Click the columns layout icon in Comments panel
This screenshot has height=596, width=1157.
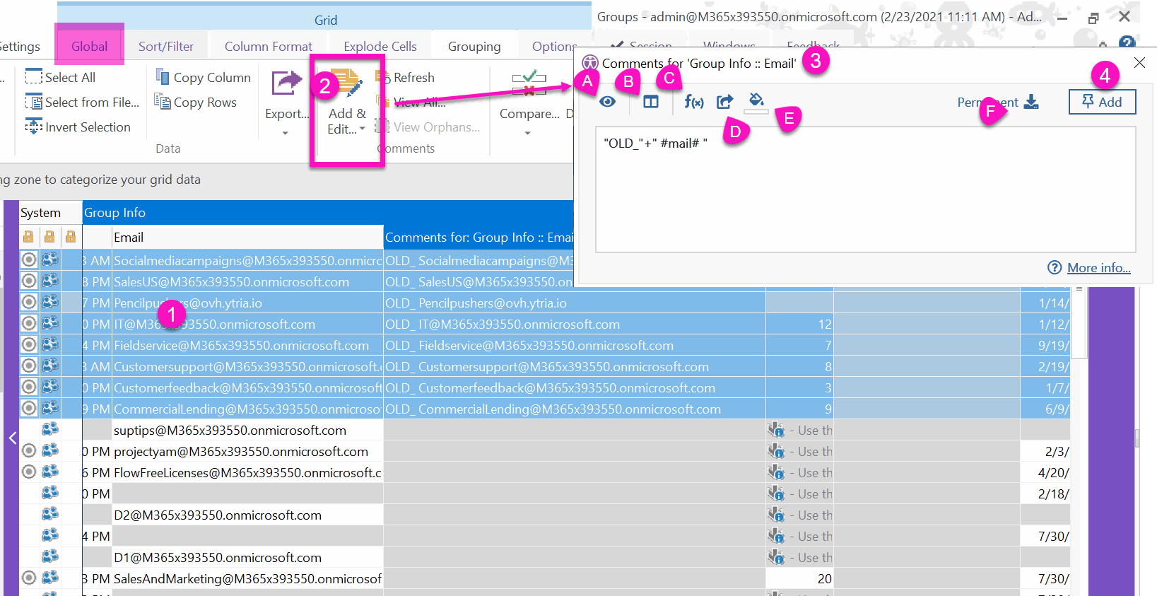pyautogui.click(x=650, y=103)
